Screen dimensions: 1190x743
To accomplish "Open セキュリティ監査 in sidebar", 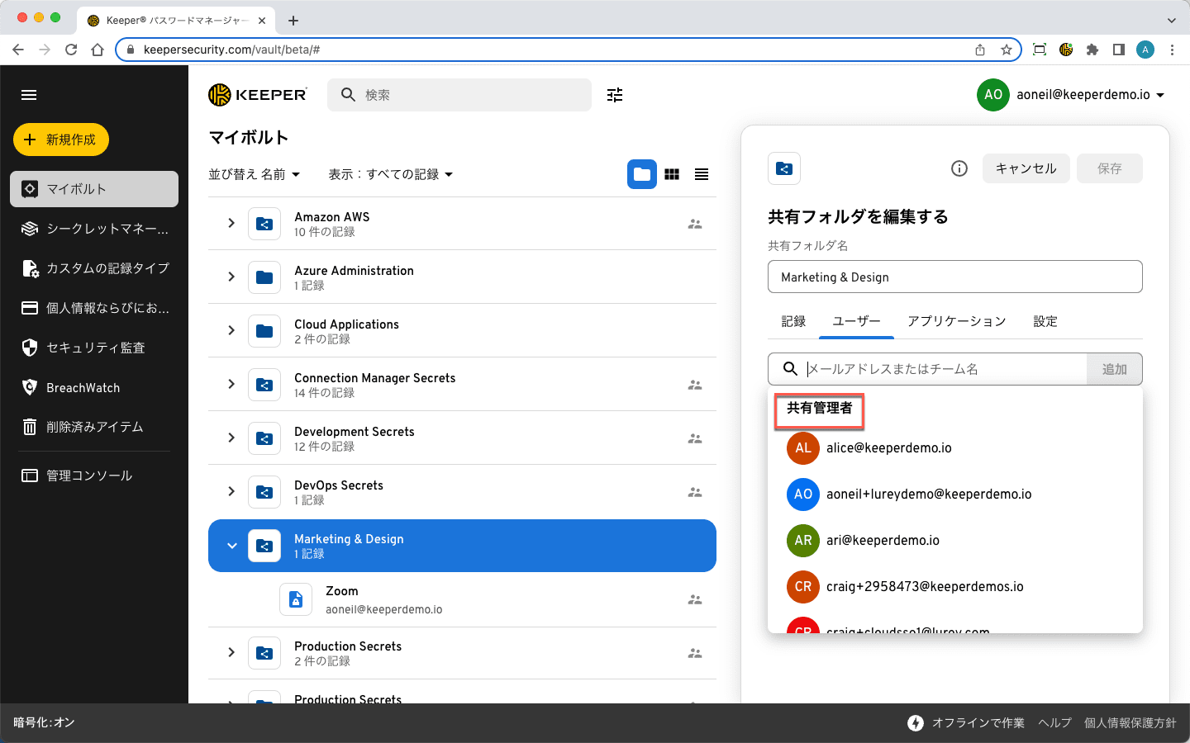I will [95, 348].
